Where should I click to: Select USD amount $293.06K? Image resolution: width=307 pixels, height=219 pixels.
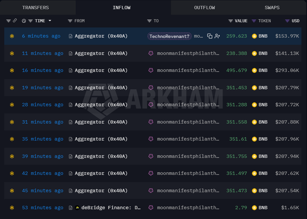[x=287, y=70]
